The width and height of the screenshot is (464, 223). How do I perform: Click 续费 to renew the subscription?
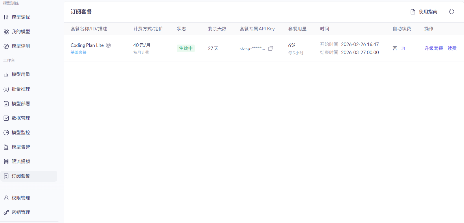pyautogui.click(x=452, y=49)
